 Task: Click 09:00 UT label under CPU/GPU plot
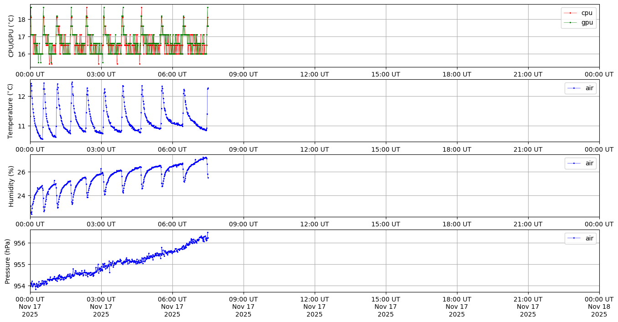pos(243,74)
